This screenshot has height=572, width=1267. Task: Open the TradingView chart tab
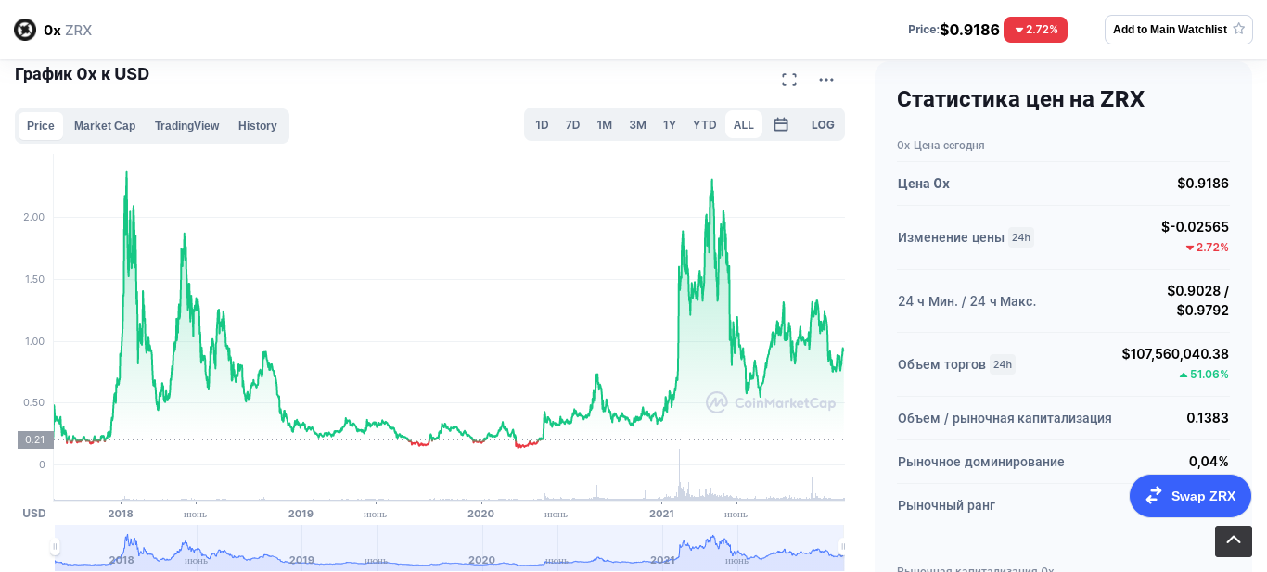[187, 126]
